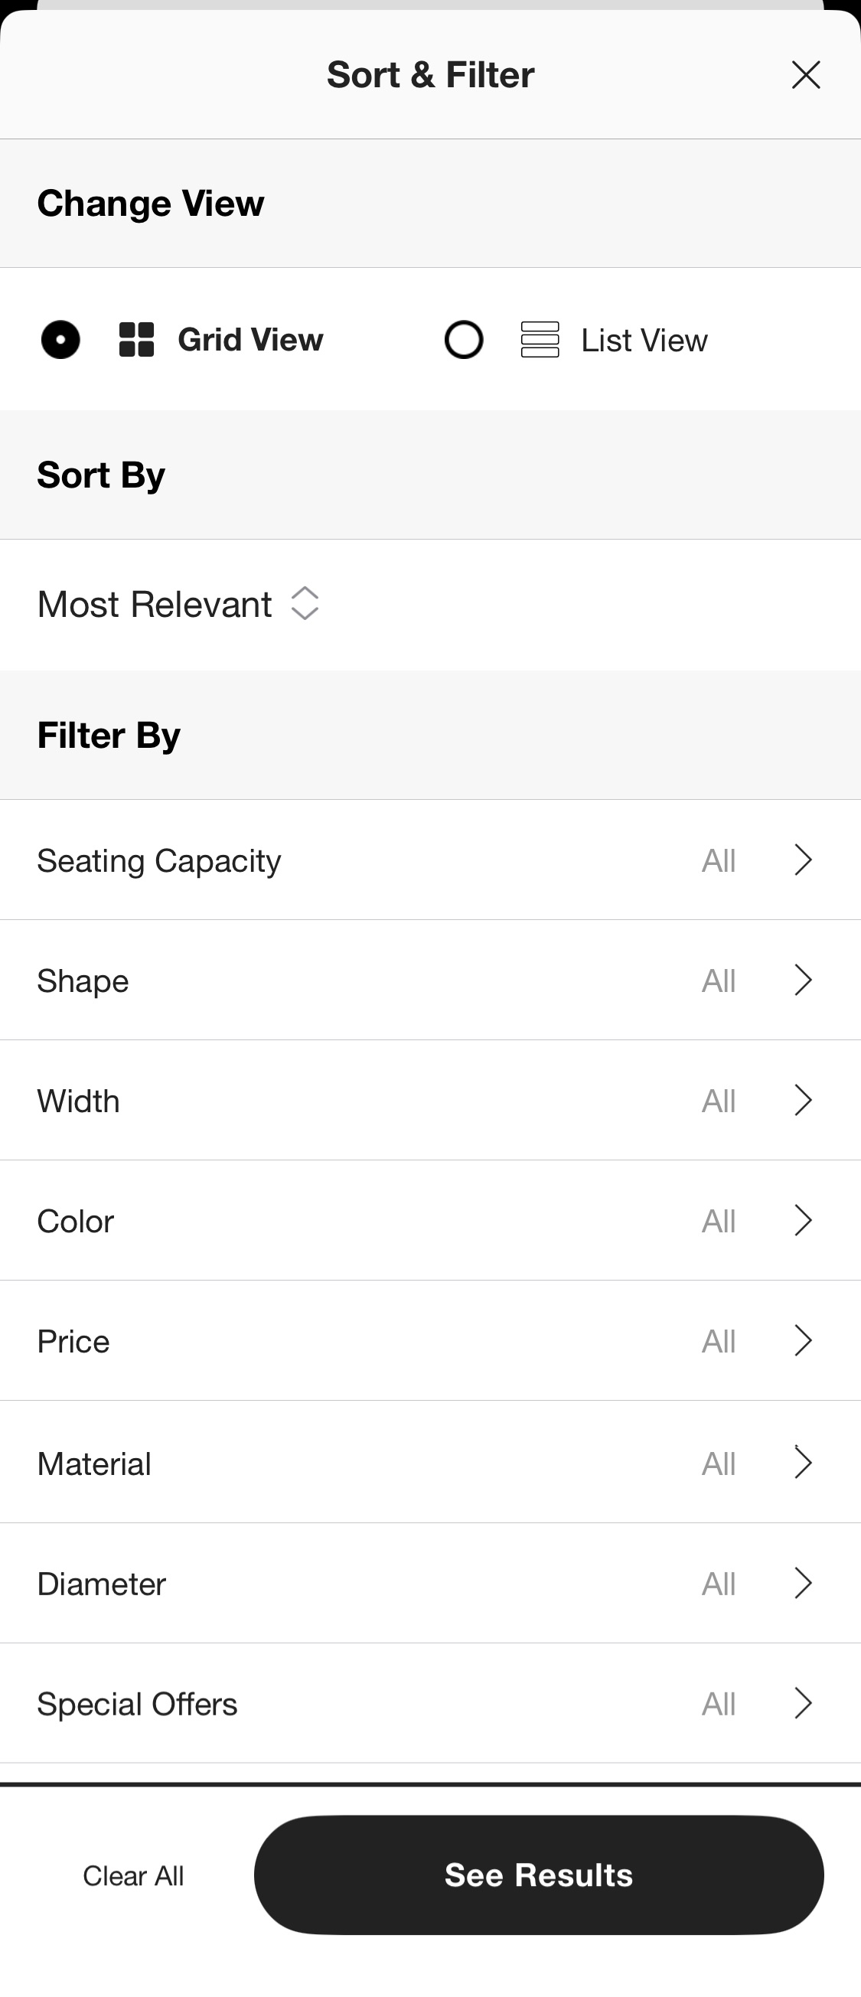This screenshot has height=1997, width=861.
Task: Click the chevron next to Color
Action: coord(803,1220)
